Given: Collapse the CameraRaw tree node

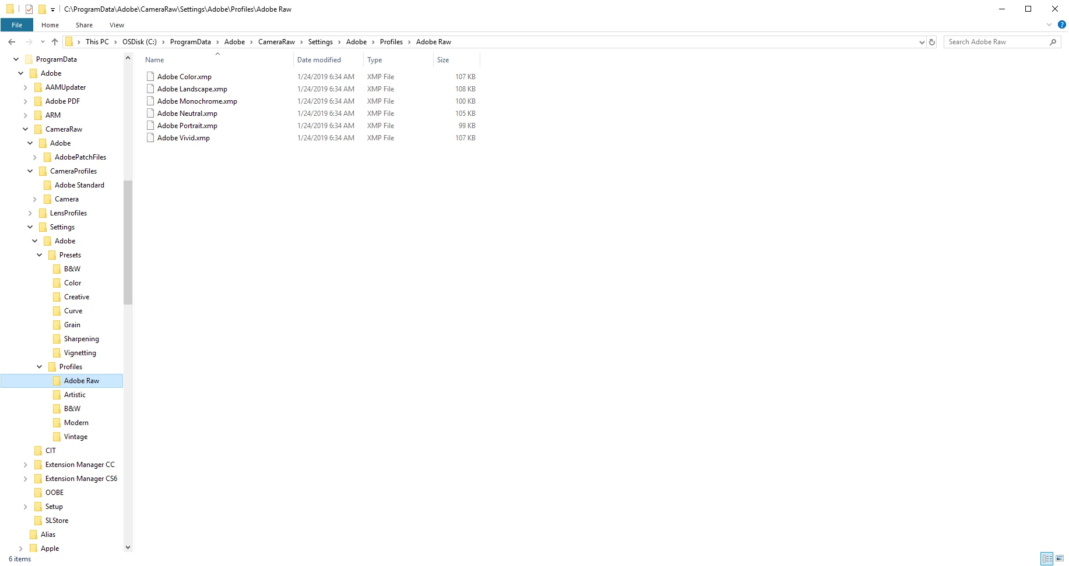Looking at the screenshot, I should pyautogui.click(x=25, y=129).
